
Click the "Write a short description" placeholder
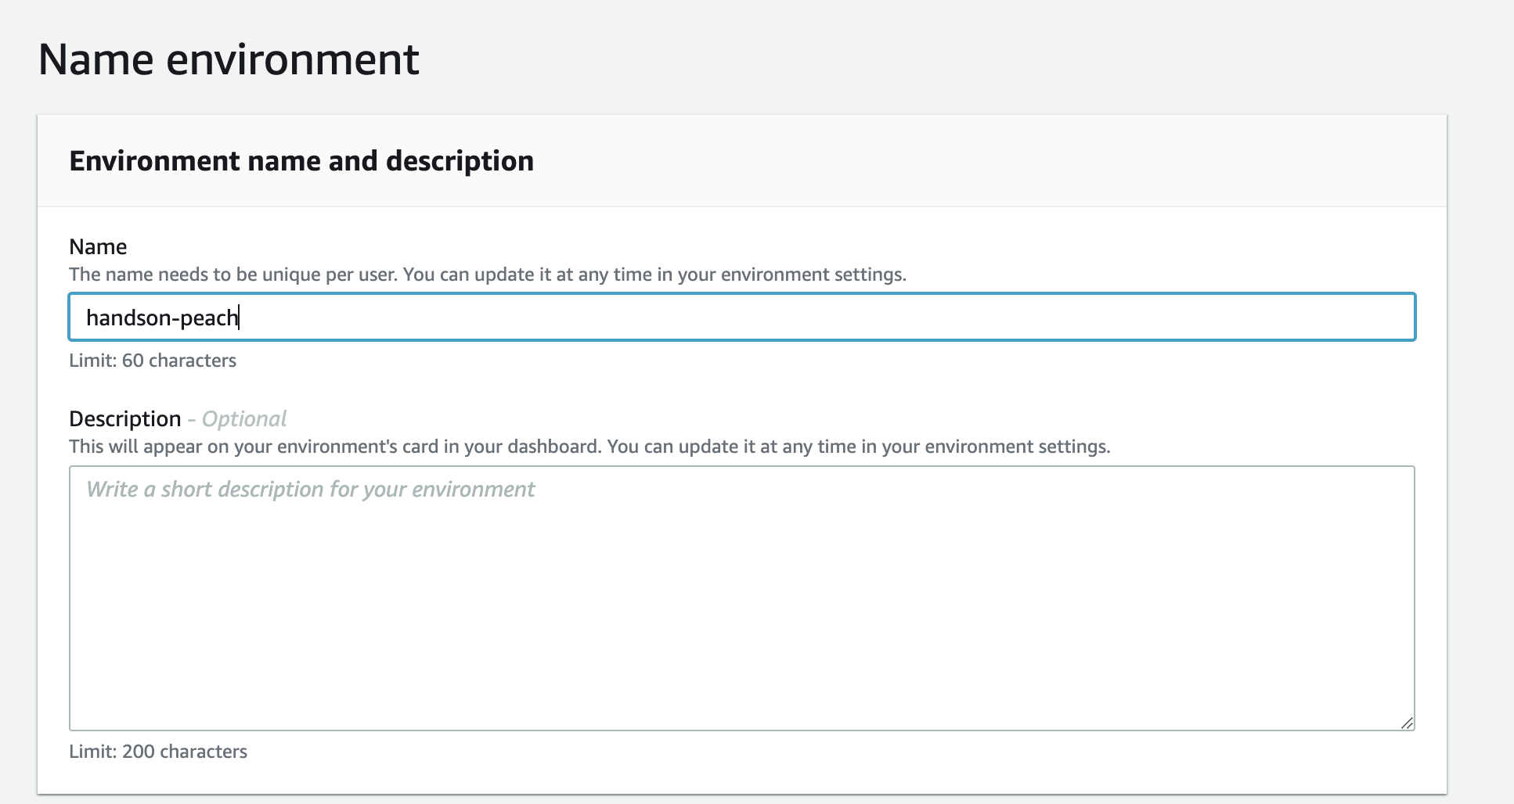(311, 490)
